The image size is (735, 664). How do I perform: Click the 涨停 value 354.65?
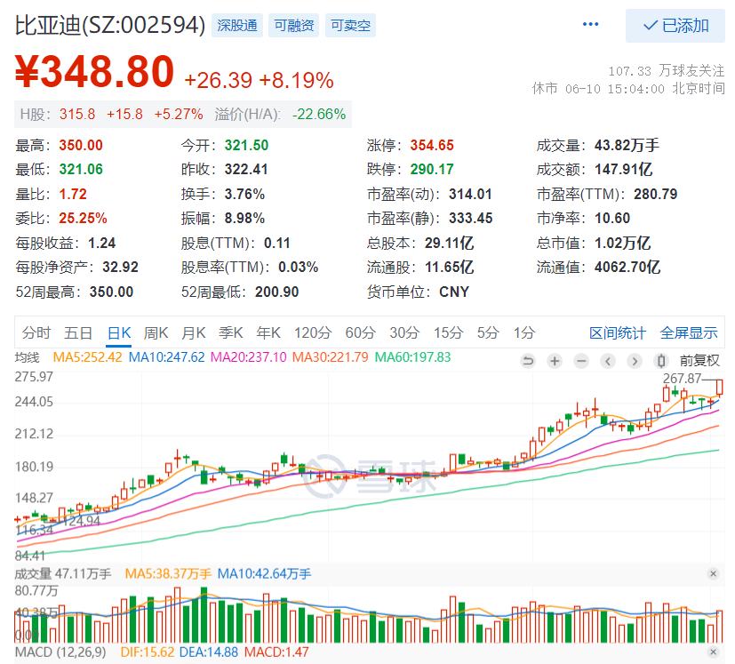(x=432, y=146)
